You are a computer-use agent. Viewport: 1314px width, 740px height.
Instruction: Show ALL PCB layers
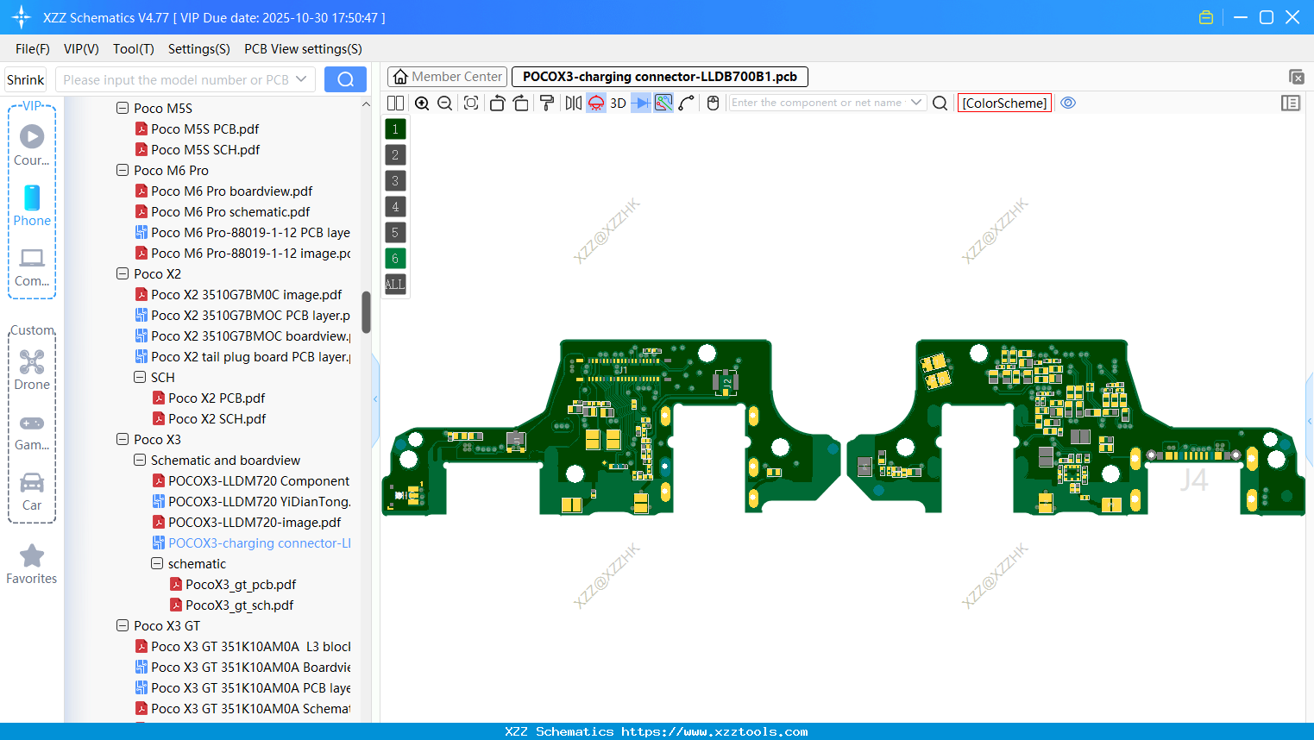[395, 285]
